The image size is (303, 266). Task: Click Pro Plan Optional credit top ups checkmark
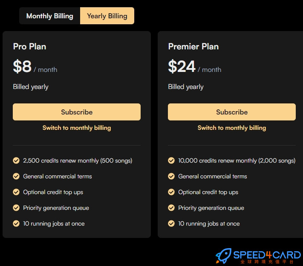coord(16,192)
